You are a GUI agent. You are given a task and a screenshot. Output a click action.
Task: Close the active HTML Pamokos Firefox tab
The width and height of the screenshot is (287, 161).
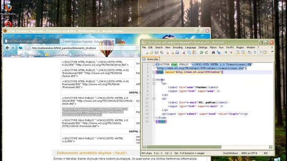pyautogui.click(x=113, y=41)
